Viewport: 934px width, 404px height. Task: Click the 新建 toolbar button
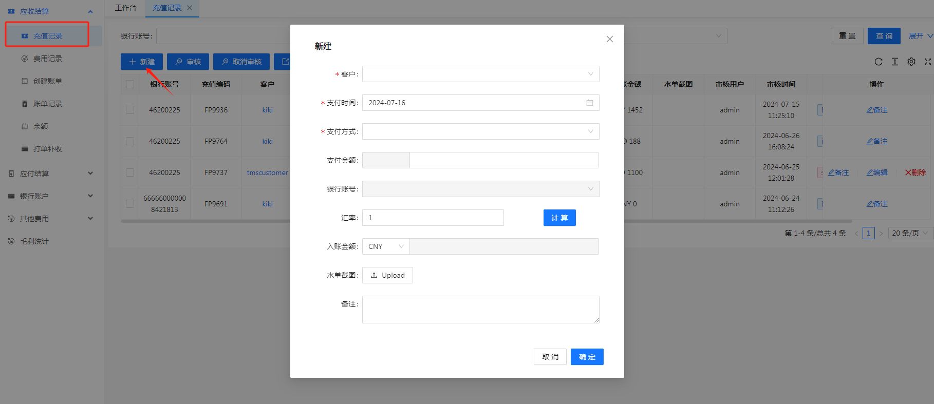(x=142, y=62)
